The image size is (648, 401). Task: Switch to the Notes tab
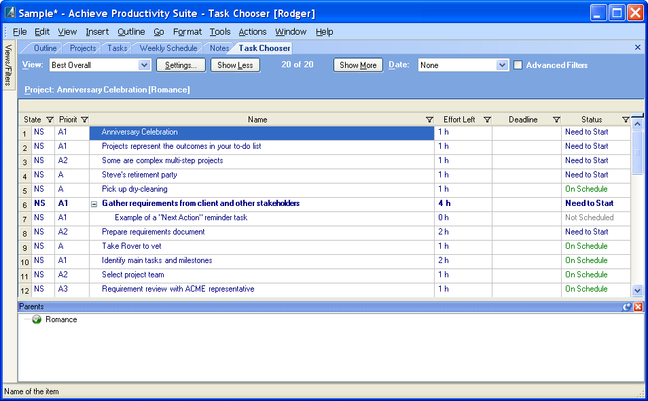coord(219,48)
